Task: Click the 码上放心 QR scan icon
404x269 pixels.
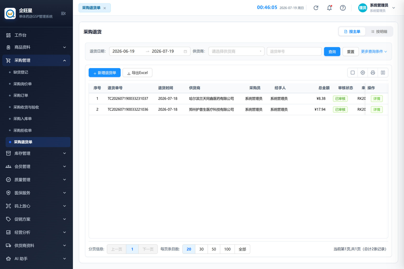Action: click(x=8, y=206)
